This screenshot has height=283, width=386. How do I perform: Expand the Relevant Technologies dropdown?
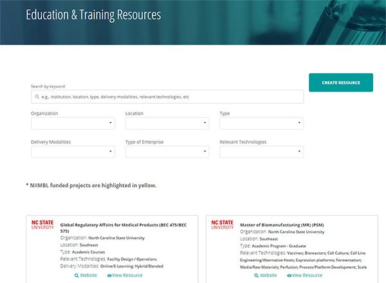(261, 152)
